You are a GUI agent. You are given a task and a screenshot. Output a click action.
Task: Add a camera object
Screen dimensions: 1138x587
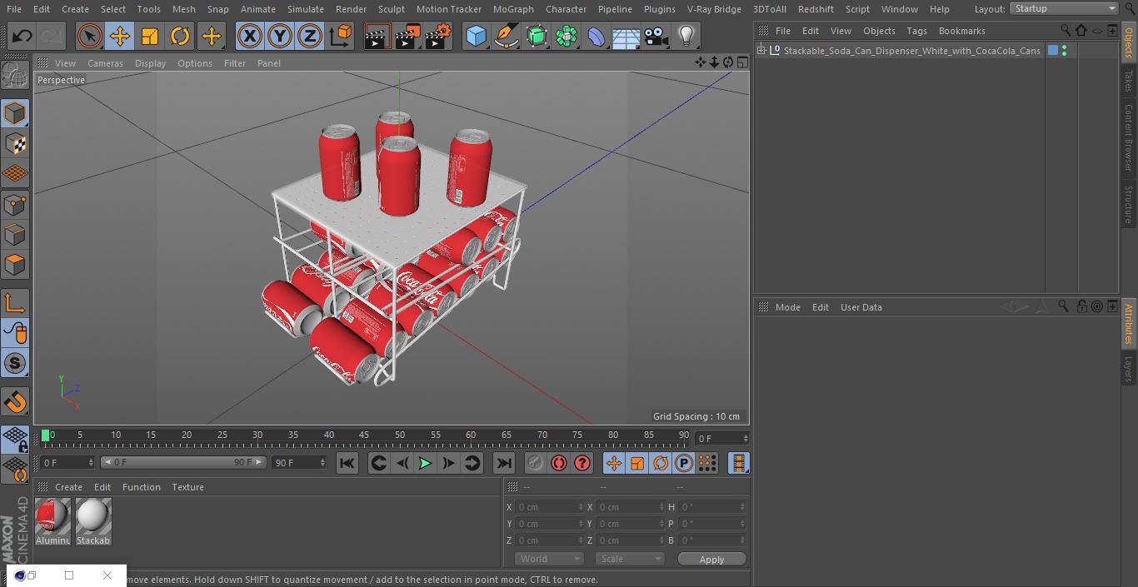[656, 36]
